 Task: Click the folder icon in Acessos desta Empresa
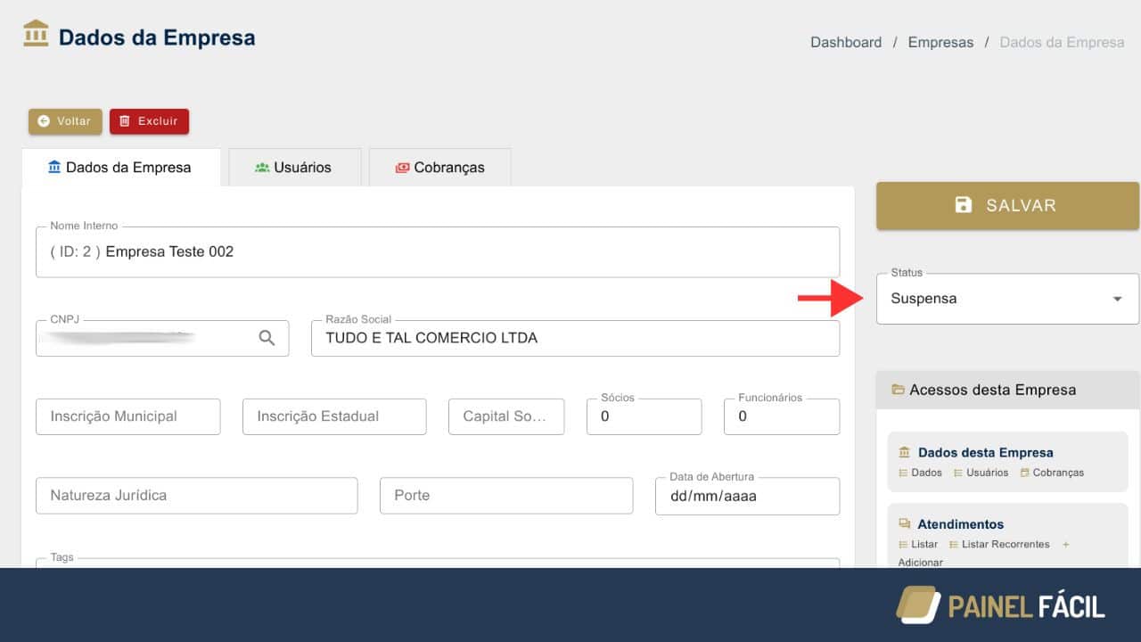[x=898, y=390]
